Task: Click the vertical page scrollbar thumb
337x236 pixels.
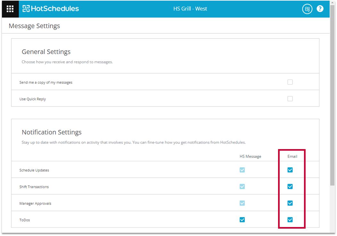Action: (333, 95)
